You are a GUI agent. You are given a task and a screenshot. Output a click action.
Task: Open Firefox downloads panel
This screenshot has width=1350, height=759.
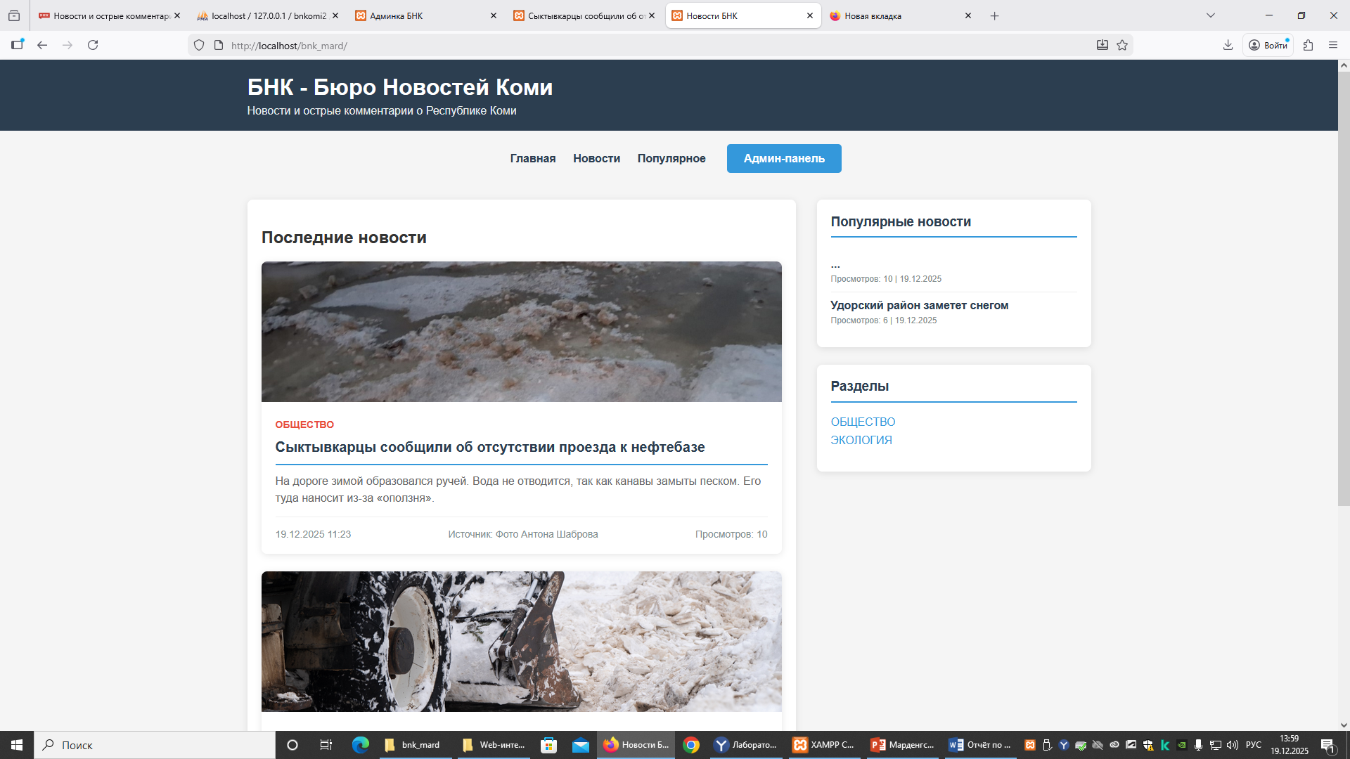(x=1228, y=45)
